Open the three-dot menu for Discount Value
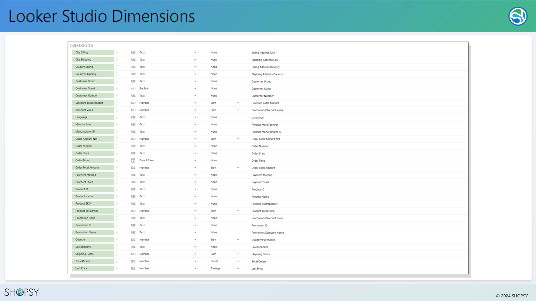 [x=117, y=110]
